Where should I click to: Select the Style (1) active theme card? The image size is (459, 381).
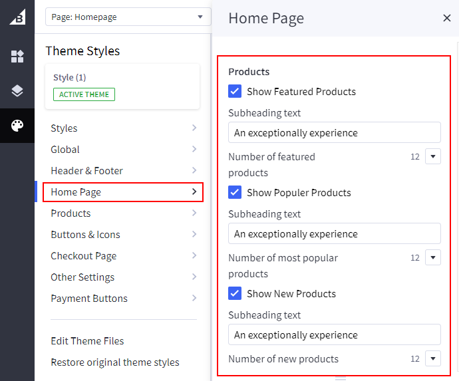tap(122, 86)
